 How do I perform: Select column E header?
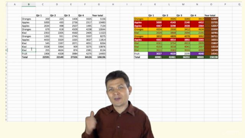71,4
